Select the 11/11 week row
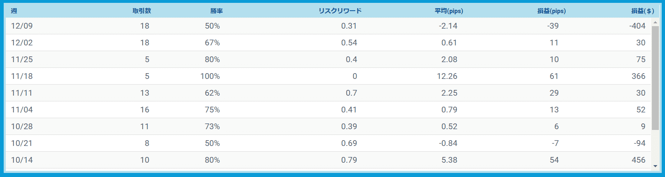Viewport: 665px width, 177px height. [x=328, y=93]
